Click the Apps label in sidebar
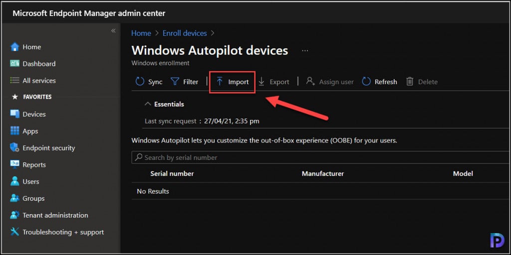Screen dimensions: 511x255 coord(30,131)
